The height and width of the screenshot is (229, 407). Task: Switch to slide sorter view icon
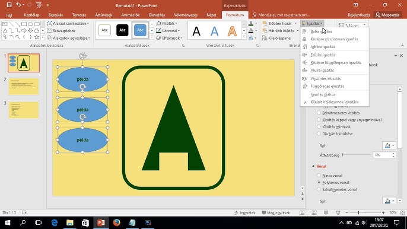pos(314,212)
